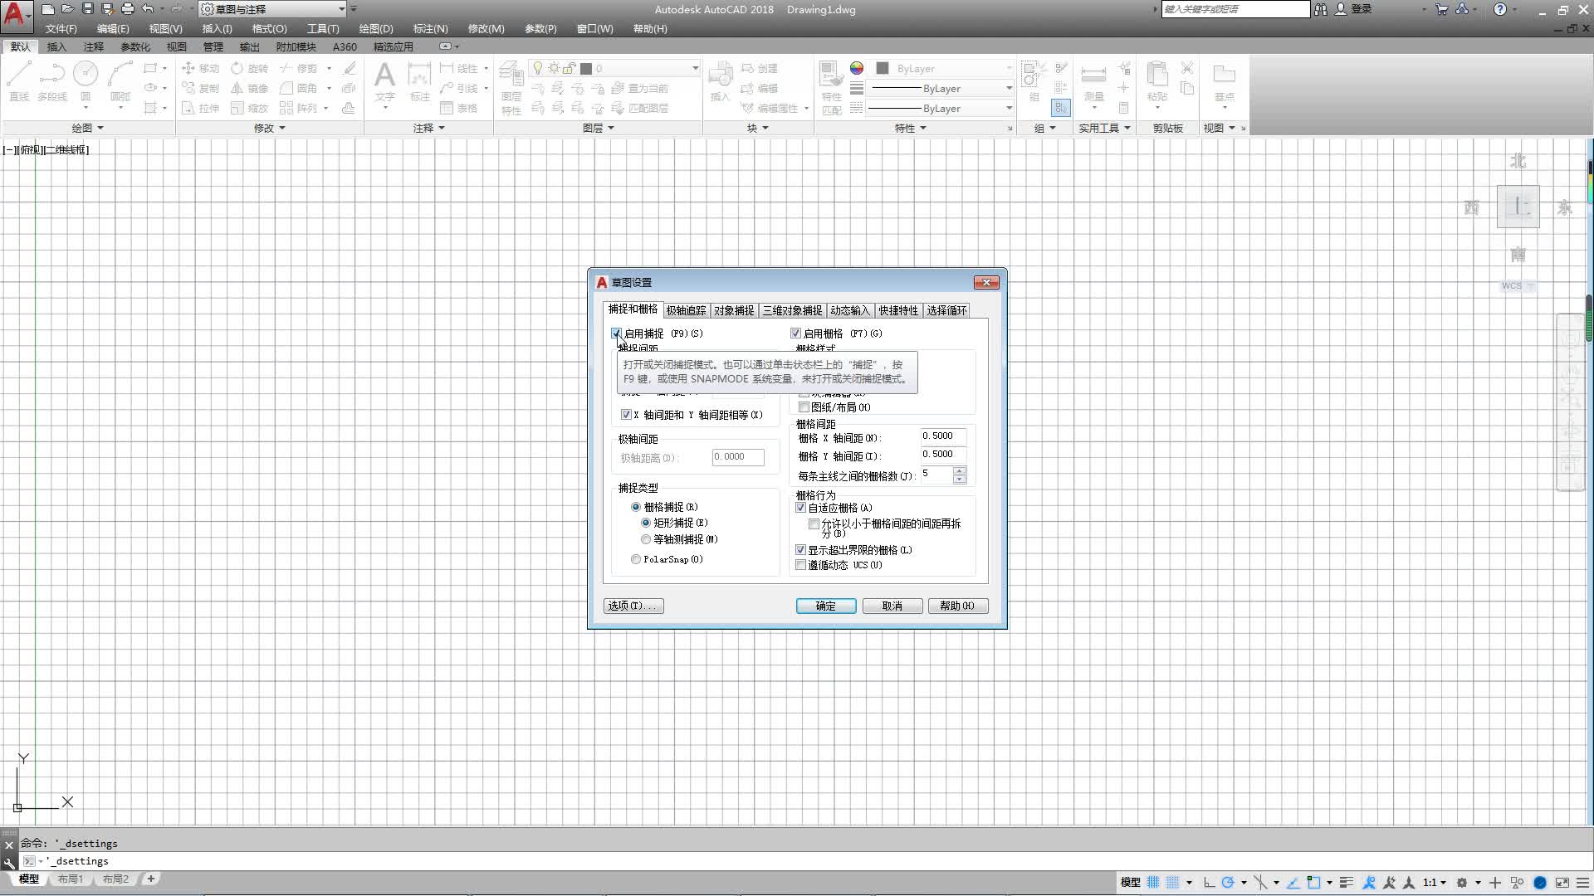1594x896 pixels.
Task: Expand the 图层 panel title
Action: (x=599, y=128)
